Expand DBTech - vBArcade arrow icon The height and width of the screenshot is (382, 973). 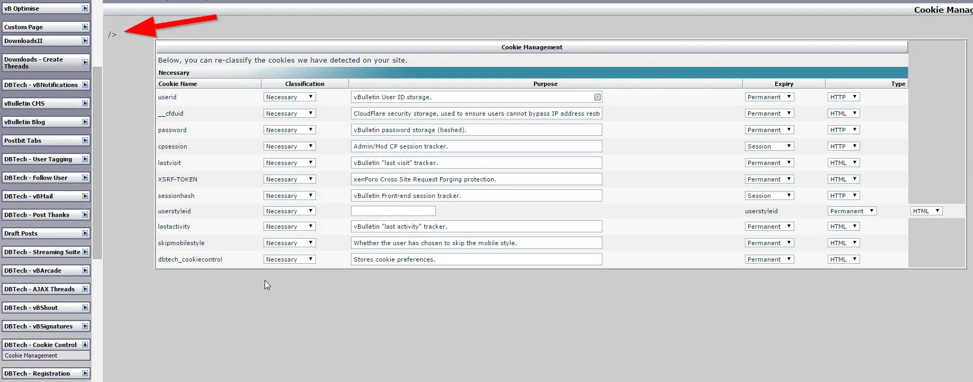point(85,271)
